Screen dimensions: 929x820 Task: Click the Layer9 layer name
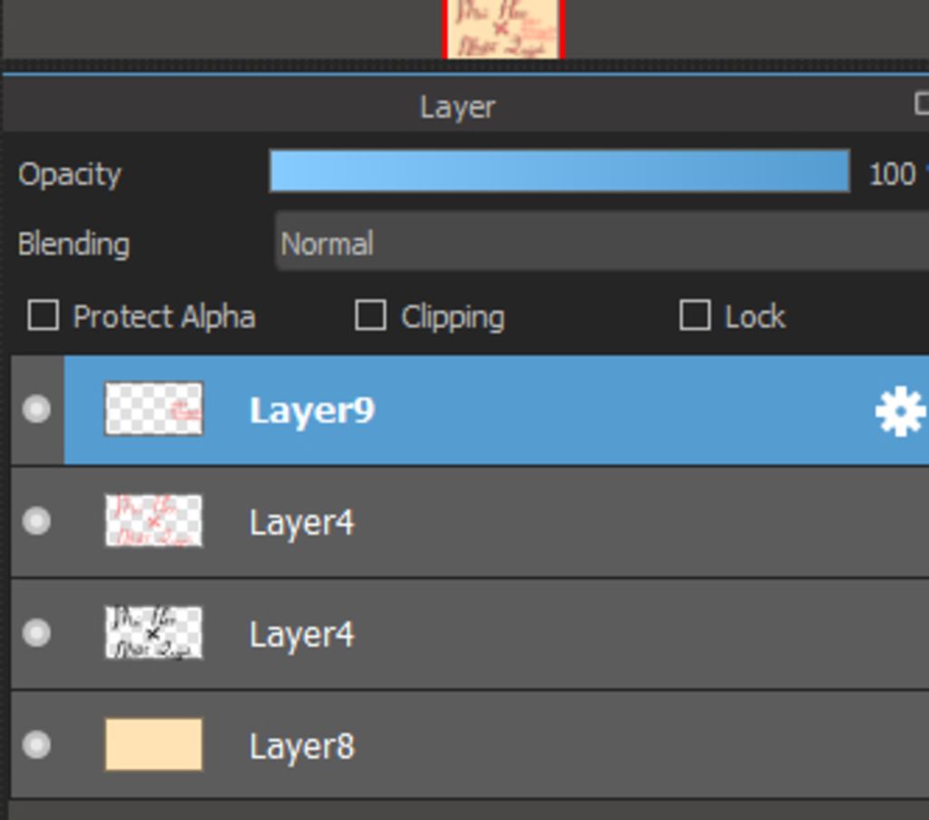pyautogui.click(x=312, y=410)
